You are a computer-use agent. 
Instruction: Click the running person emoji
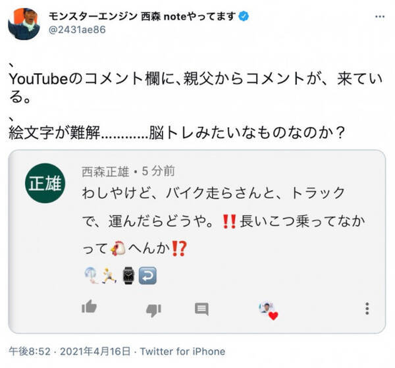(x=111, y=274)
